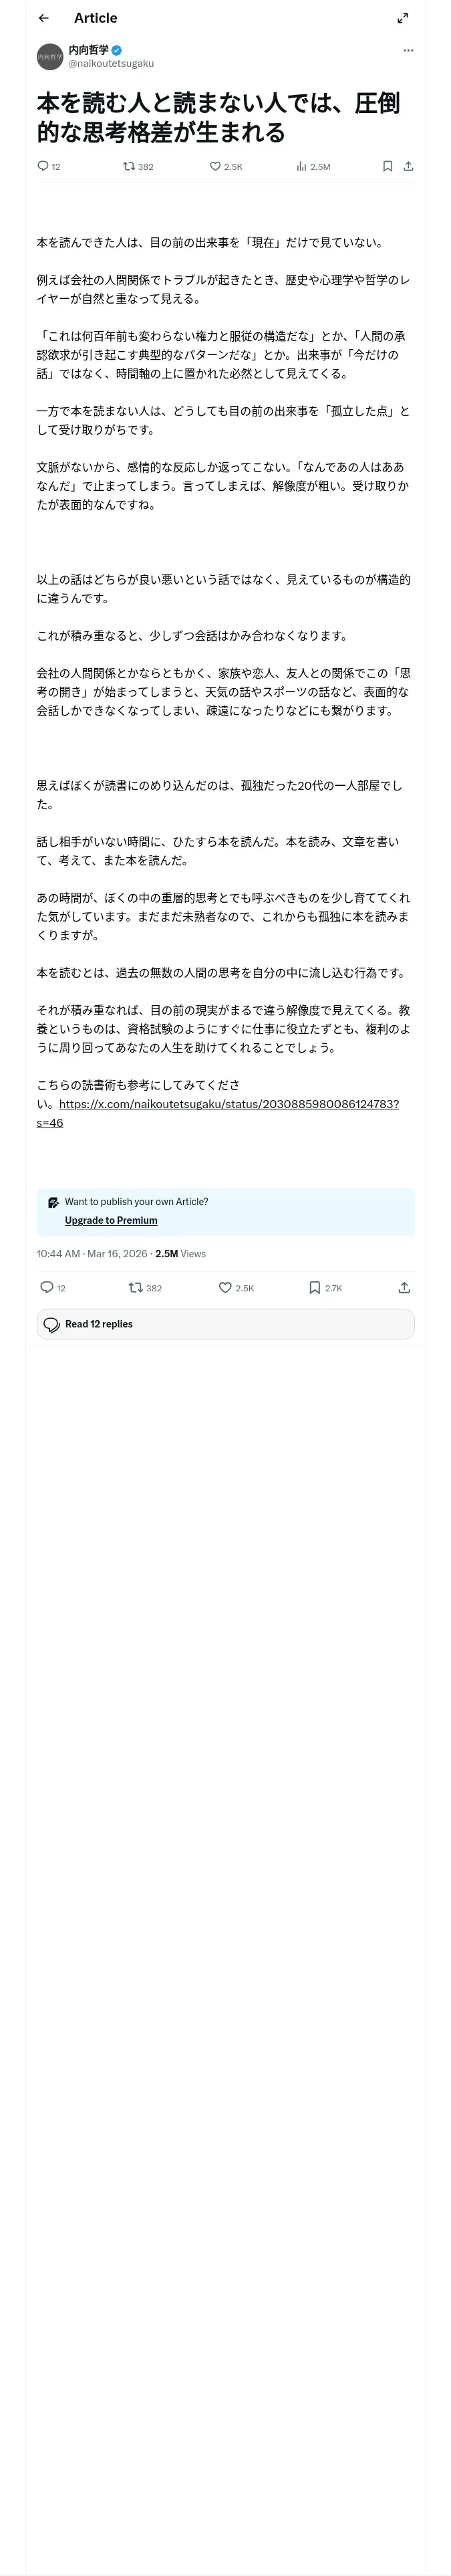
Task: Click the reply icon under the title
Action: point(43,166)
